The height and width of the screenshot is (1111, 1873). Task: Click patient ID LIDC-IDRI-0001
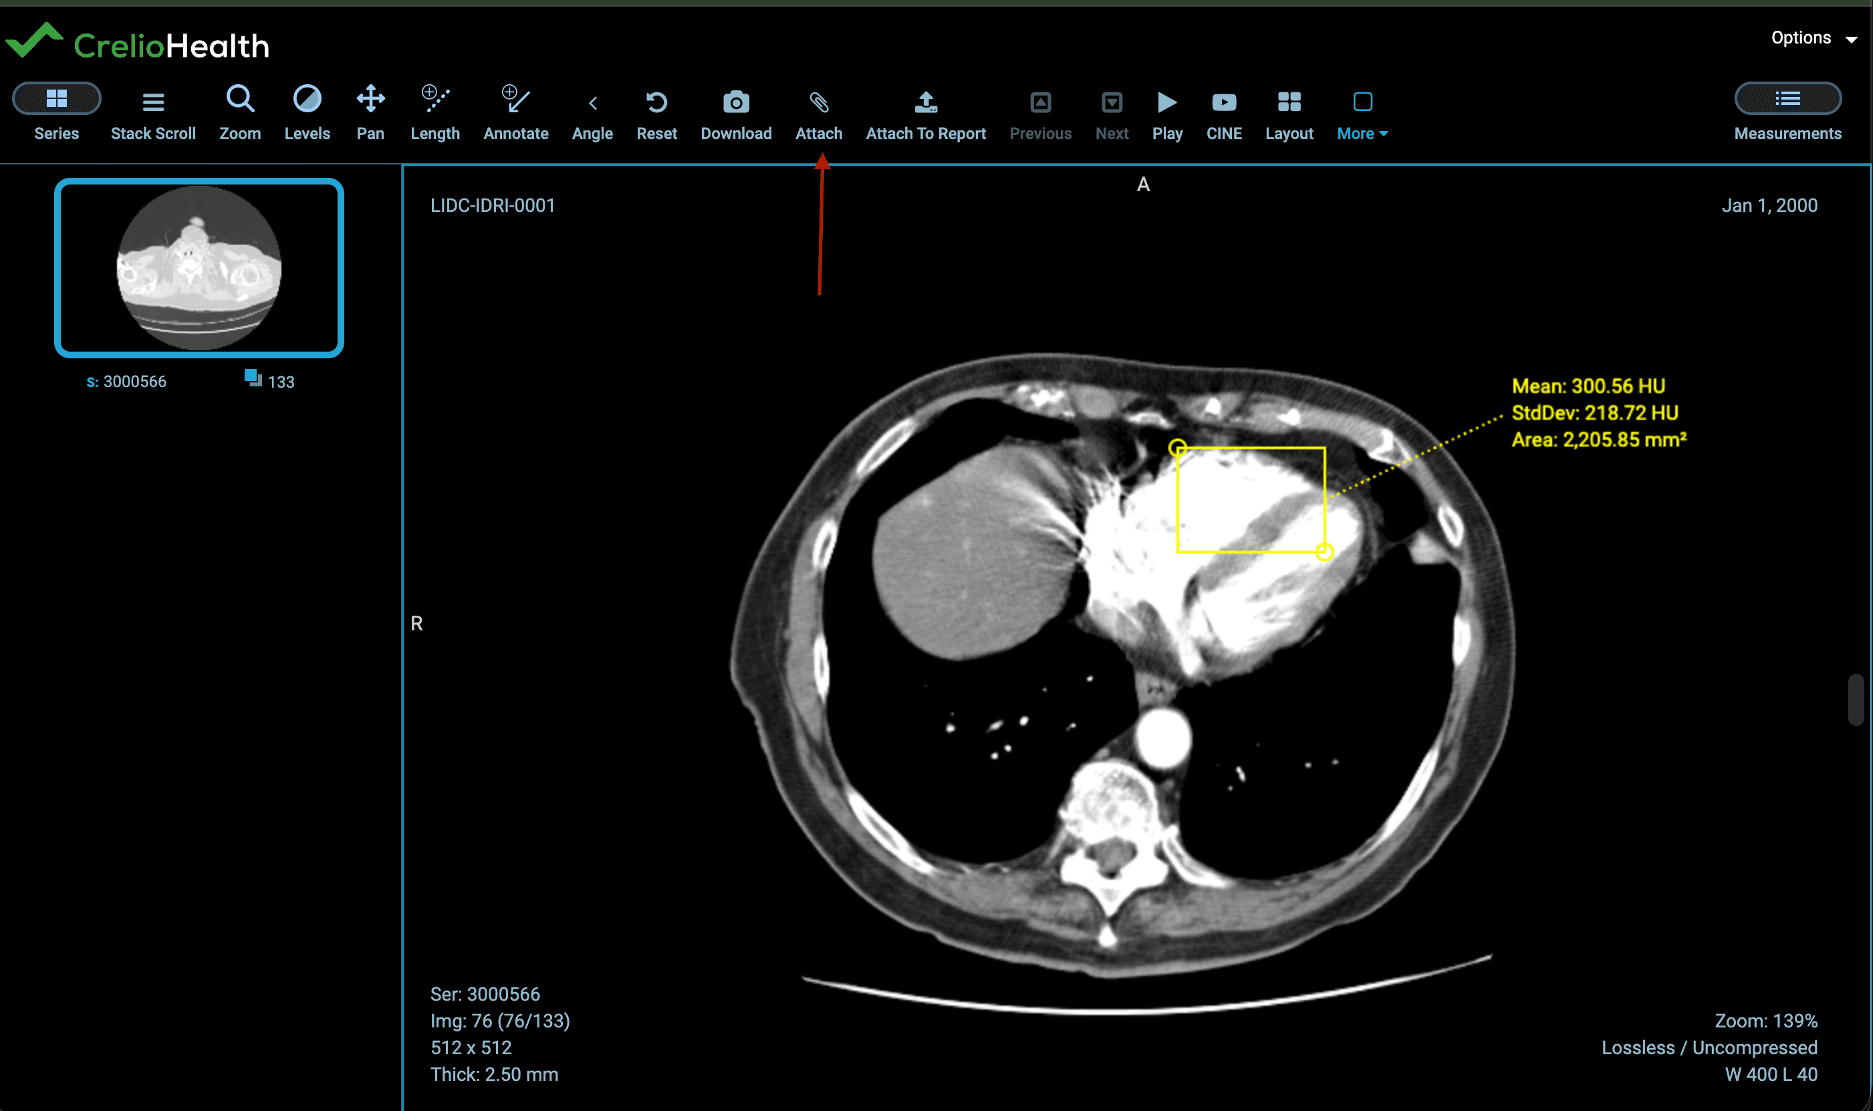click(x=493, y=206)
